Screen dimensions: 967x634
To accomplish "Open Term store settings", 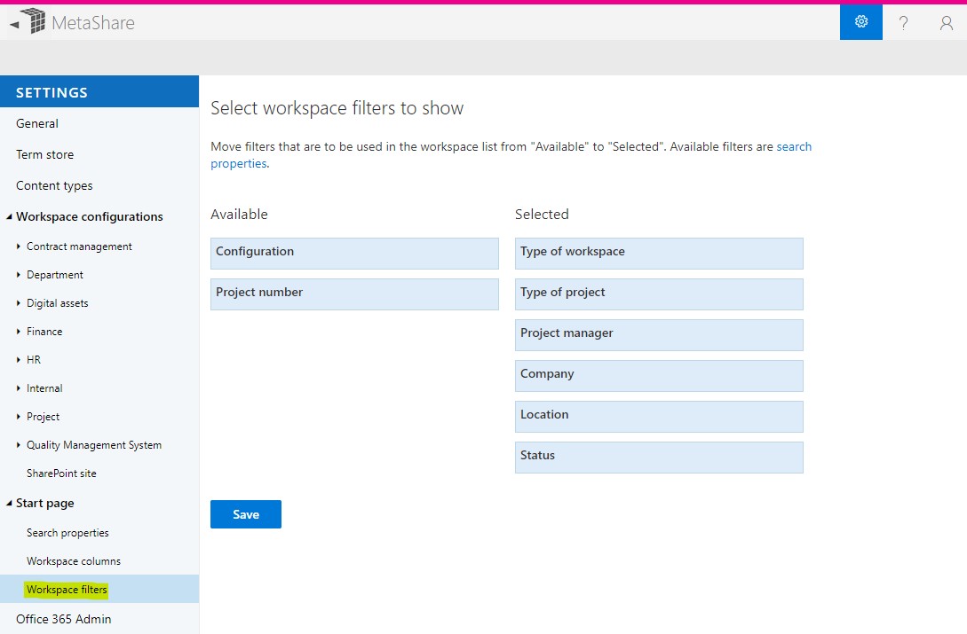I will click(x=44, y=153).
